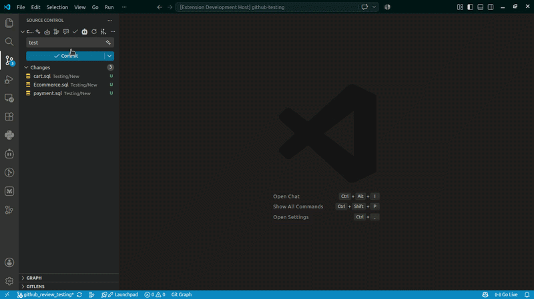Open the Run and Debug view
Screen dimensions: 534x299
click(x=9, y=79)
